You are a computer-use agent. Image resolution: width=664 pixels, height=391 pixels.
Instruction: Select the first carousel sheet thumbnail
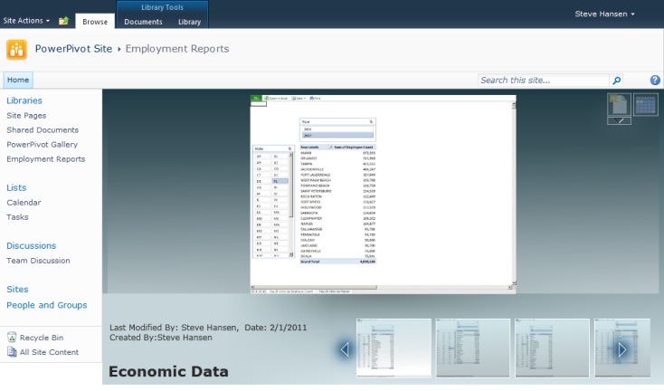[x=394, y=348]
